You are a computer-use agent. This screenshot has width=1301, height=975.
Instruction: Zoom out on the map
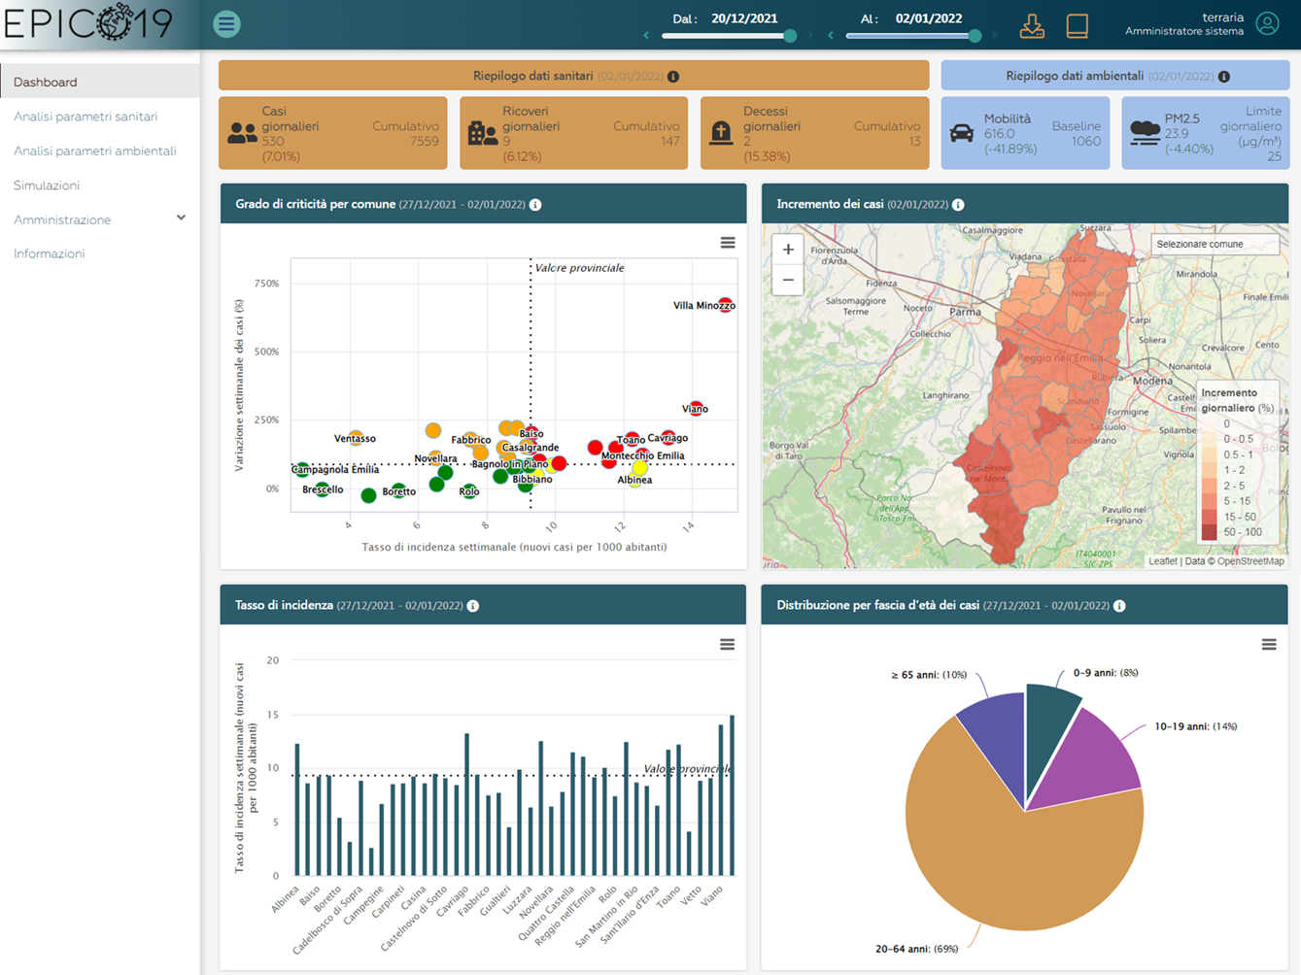pos(788,280)
